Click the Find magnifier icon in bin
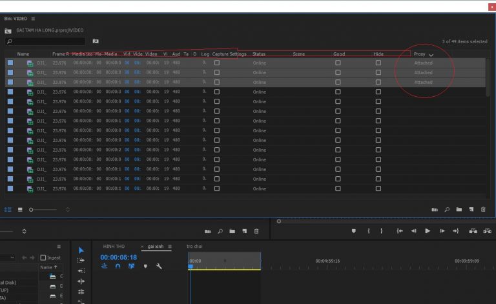496x304 pixels. click(447, 210)
